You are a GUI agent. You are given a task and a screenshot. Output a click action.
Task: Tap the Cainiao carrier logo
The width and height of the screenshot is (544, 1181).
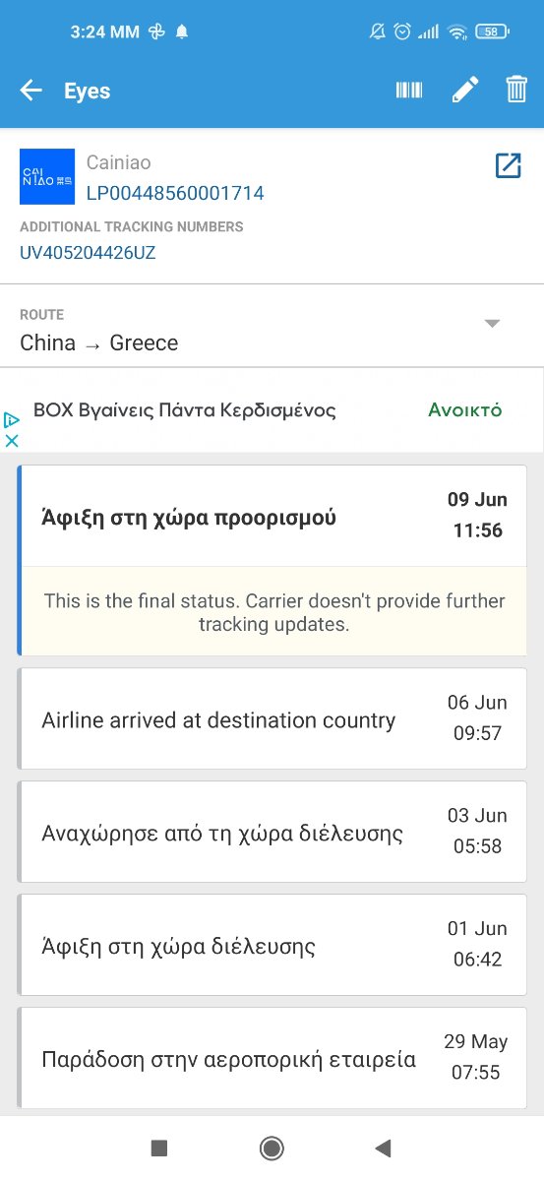[47, 177]
